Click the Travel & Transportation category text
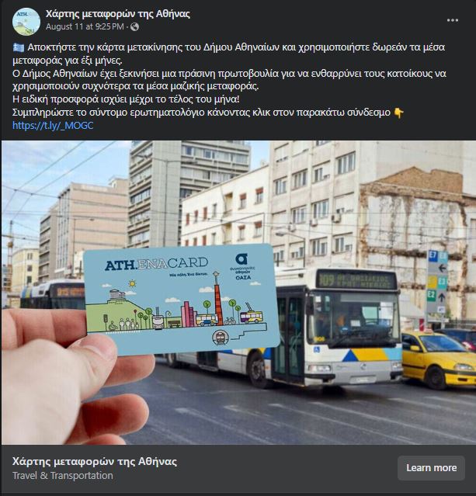The image size is (476, 496). (x=63, y=476)
